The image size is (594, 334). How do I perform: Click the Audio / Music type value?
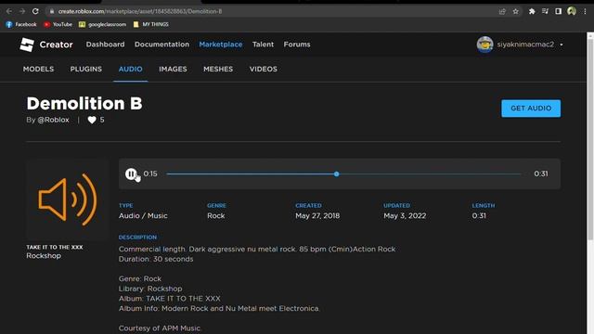[x=143, y=215]
